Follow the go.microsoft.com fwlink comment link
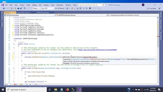 [97, 50]
